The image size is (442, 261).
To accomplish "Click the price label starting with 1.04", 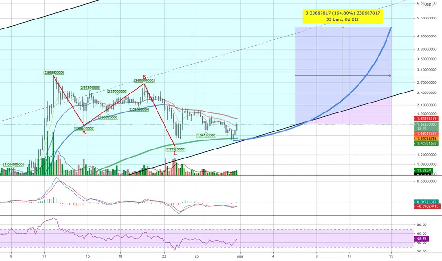I will pos(14,165).
